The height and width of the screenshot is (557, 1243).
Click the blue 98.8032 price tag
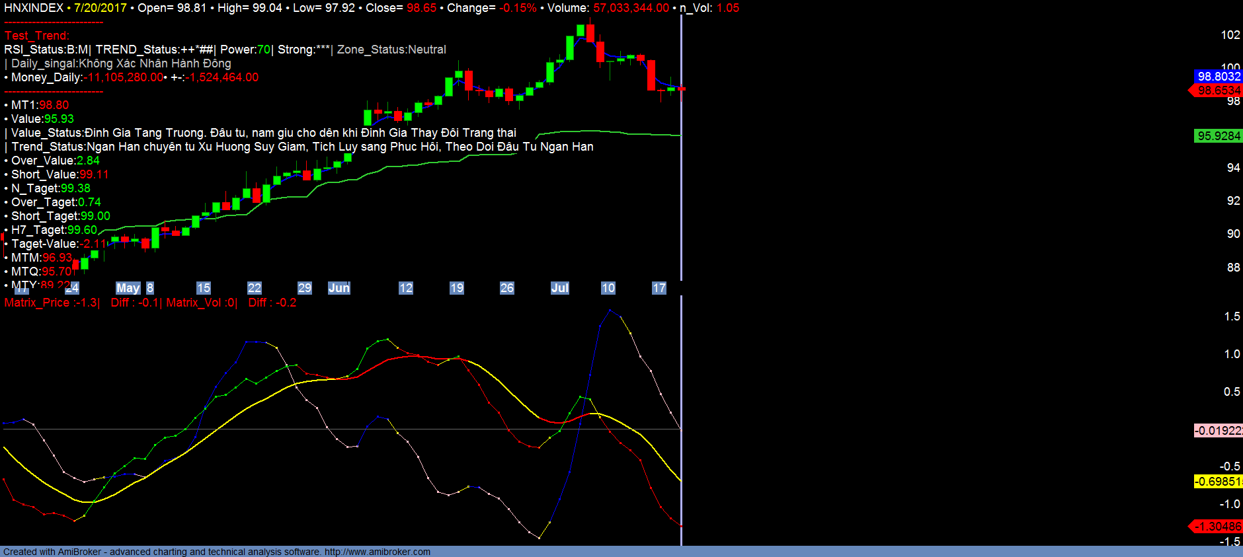click(x=1219, y=77)
